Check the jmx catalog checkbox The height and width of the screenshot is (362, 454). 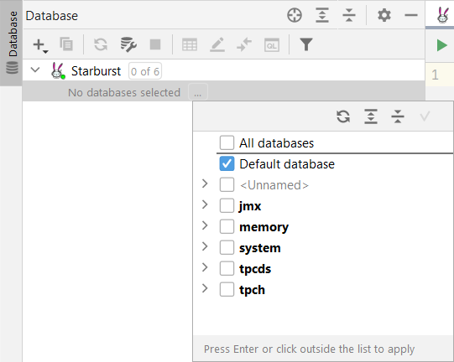227,205
